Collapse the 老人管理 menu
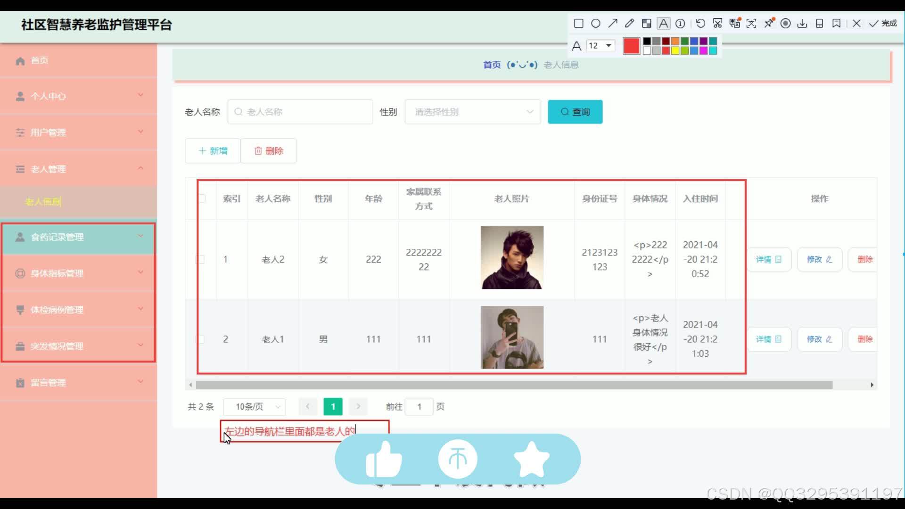 (78, 169)
